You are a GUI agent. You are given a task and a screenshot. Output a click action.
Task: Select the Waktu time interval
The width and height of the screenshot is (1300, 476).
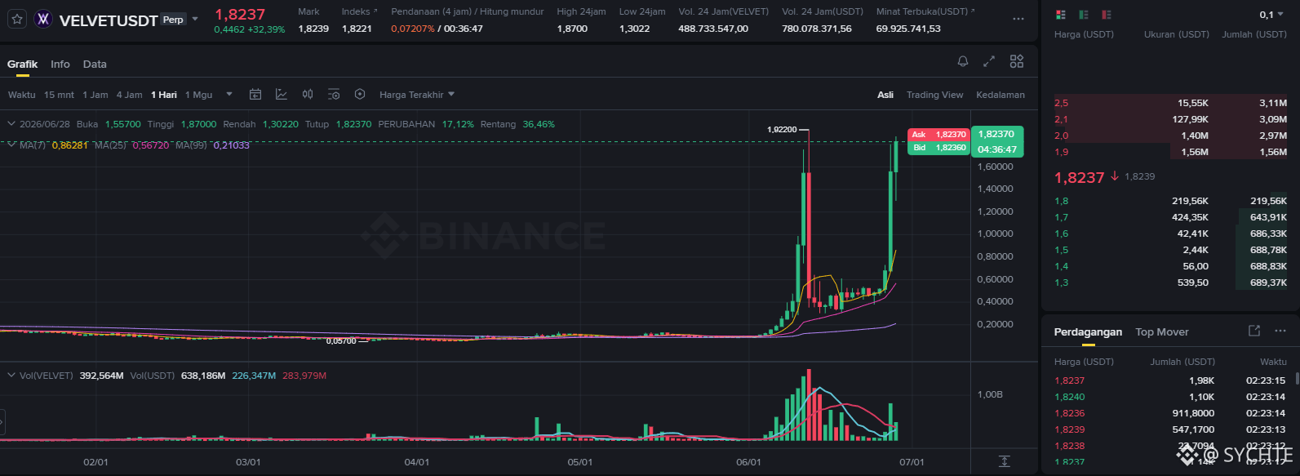[22, 95]
